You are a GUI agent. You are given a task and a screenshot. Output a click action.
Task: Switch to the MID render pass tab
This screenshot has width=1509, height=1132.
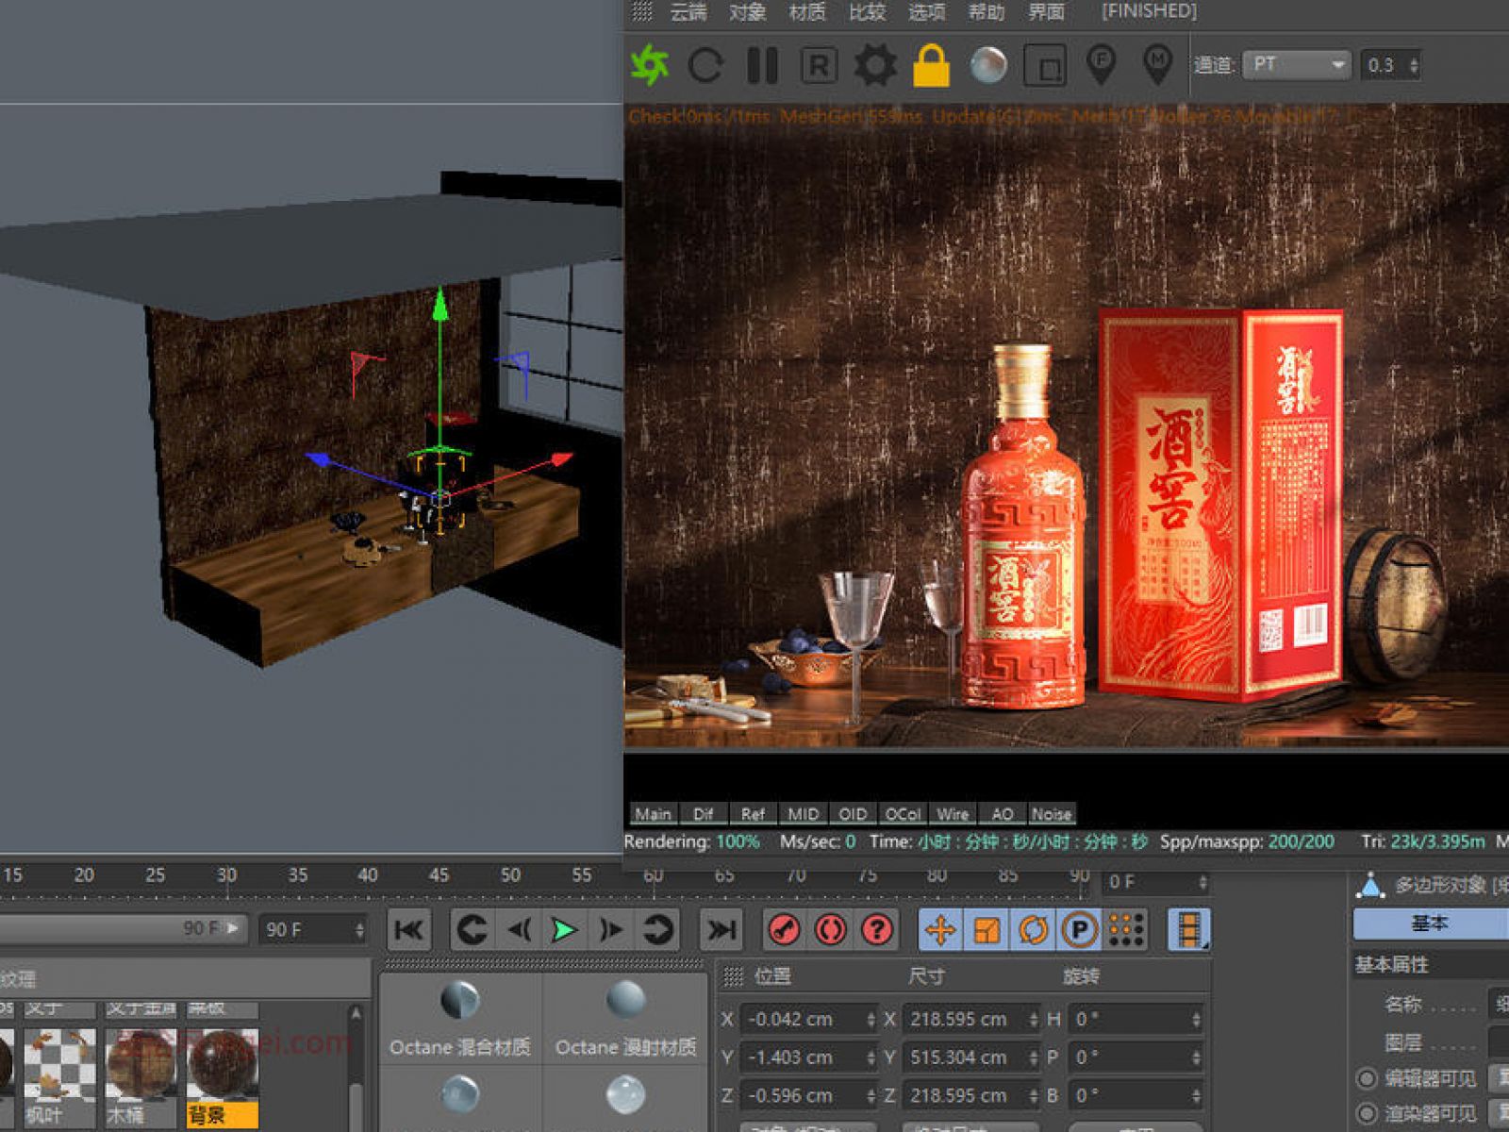click(804, 813)
